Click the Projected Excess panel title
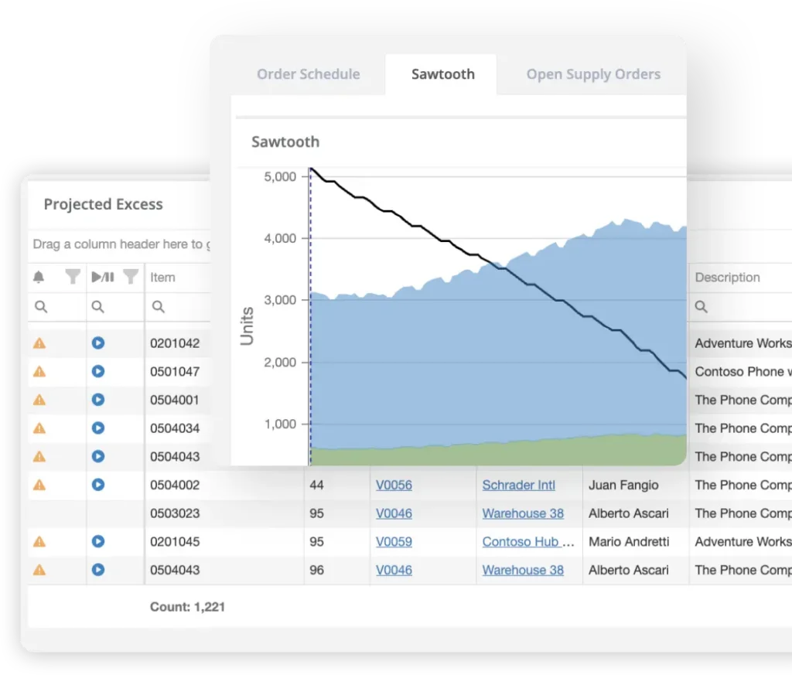Viewport: 792px width, 675px height. tap(103, 204)
